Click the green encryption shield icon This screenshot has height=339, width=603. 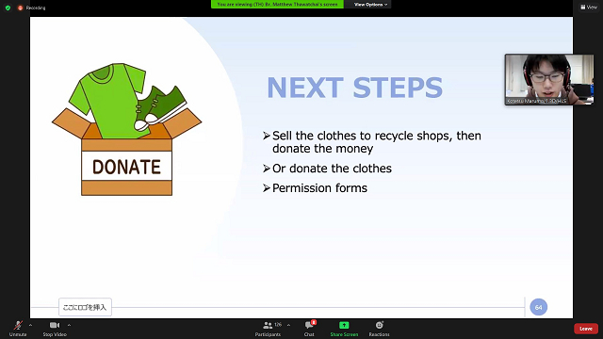pyautogui.click(x=8, y=8)
